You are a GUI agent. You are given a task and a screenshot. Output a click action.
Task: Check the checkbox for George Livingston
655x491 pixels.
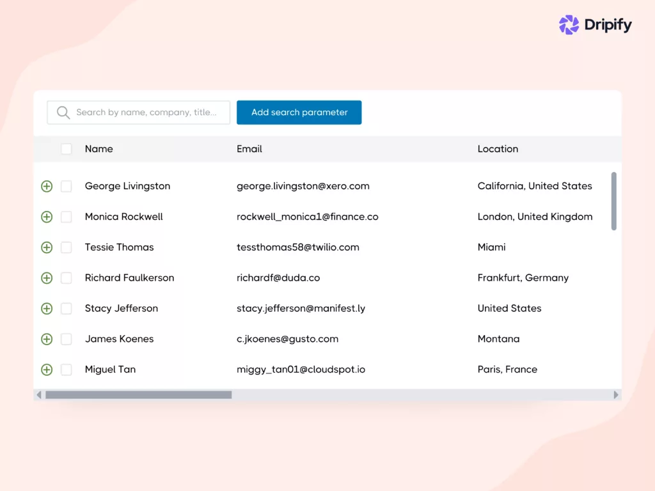pos(66,186)
